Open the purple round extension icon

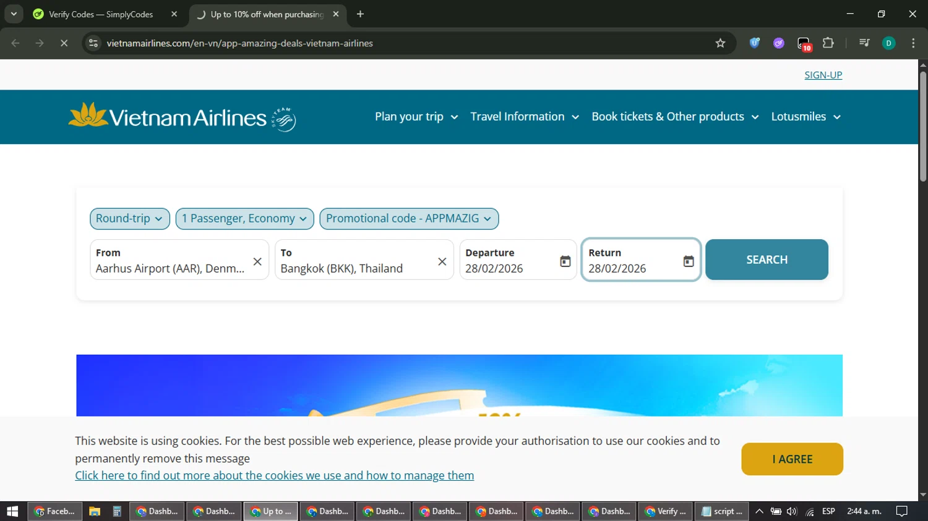click(779, 43)
